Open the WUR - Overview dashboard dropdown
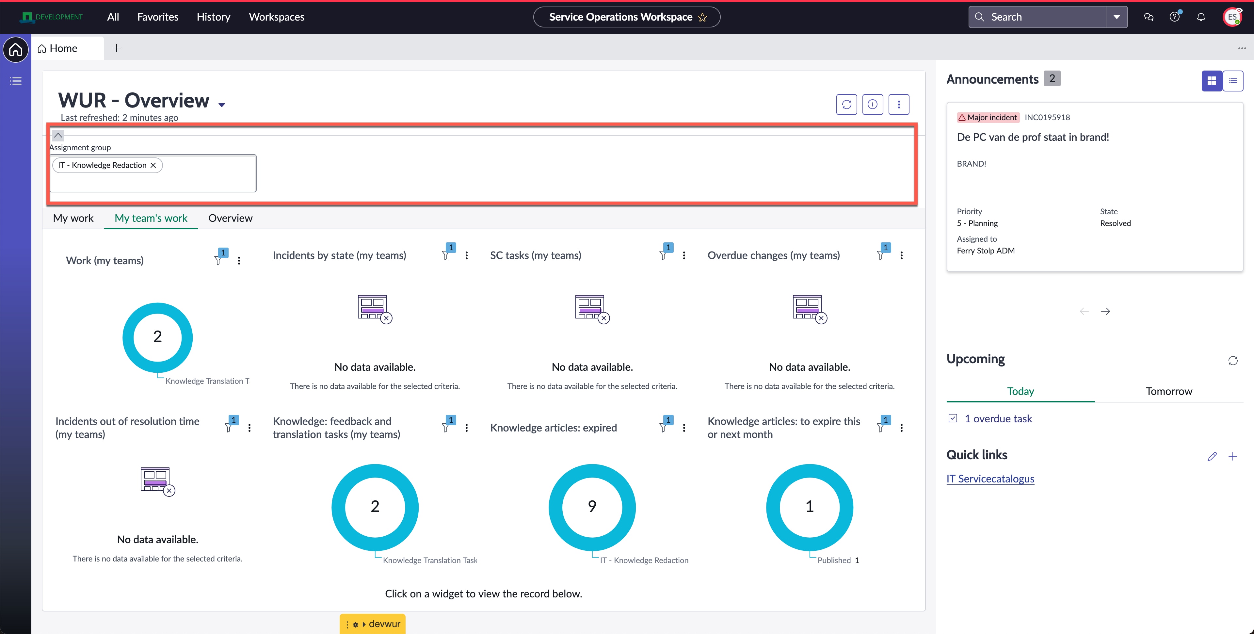 click(221, 105)
